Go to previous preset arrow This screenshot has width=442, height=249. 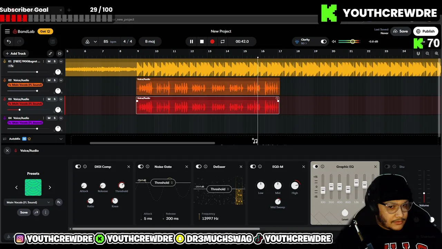pos(16,187)
